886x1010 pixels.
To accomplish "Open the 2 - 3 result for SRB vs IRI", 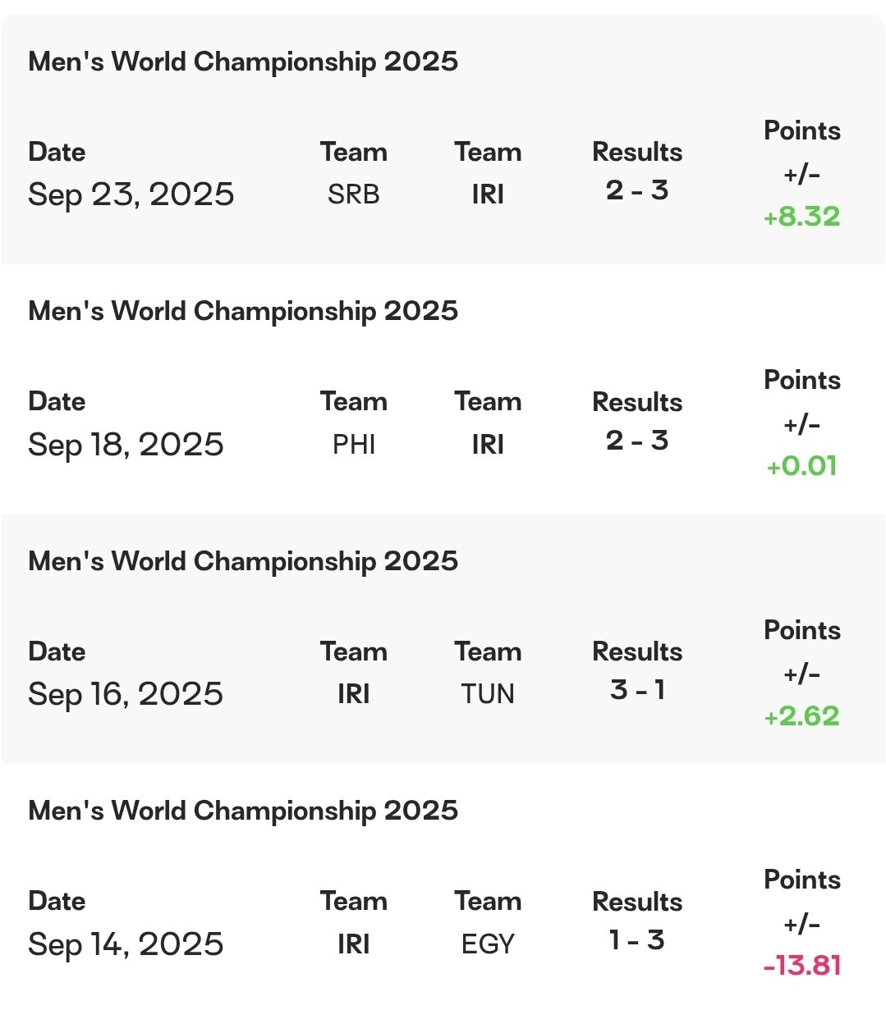I will coord(637,190).
